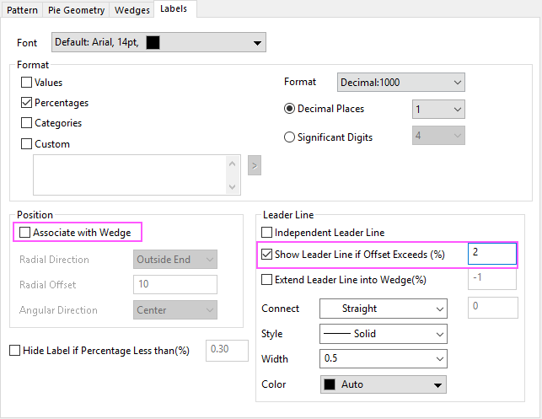Enable Independent Leader Line checkbox
Viewport: 542px width, 419px height.
point(266,233)
